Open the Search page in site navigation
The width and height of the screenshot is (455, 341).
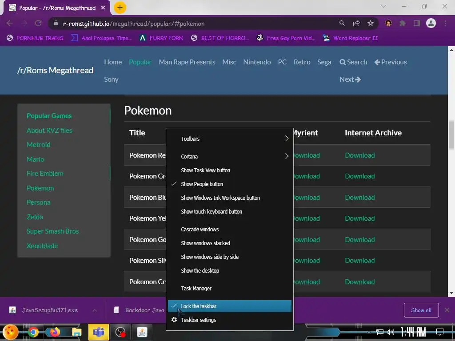tap(353, 62)
